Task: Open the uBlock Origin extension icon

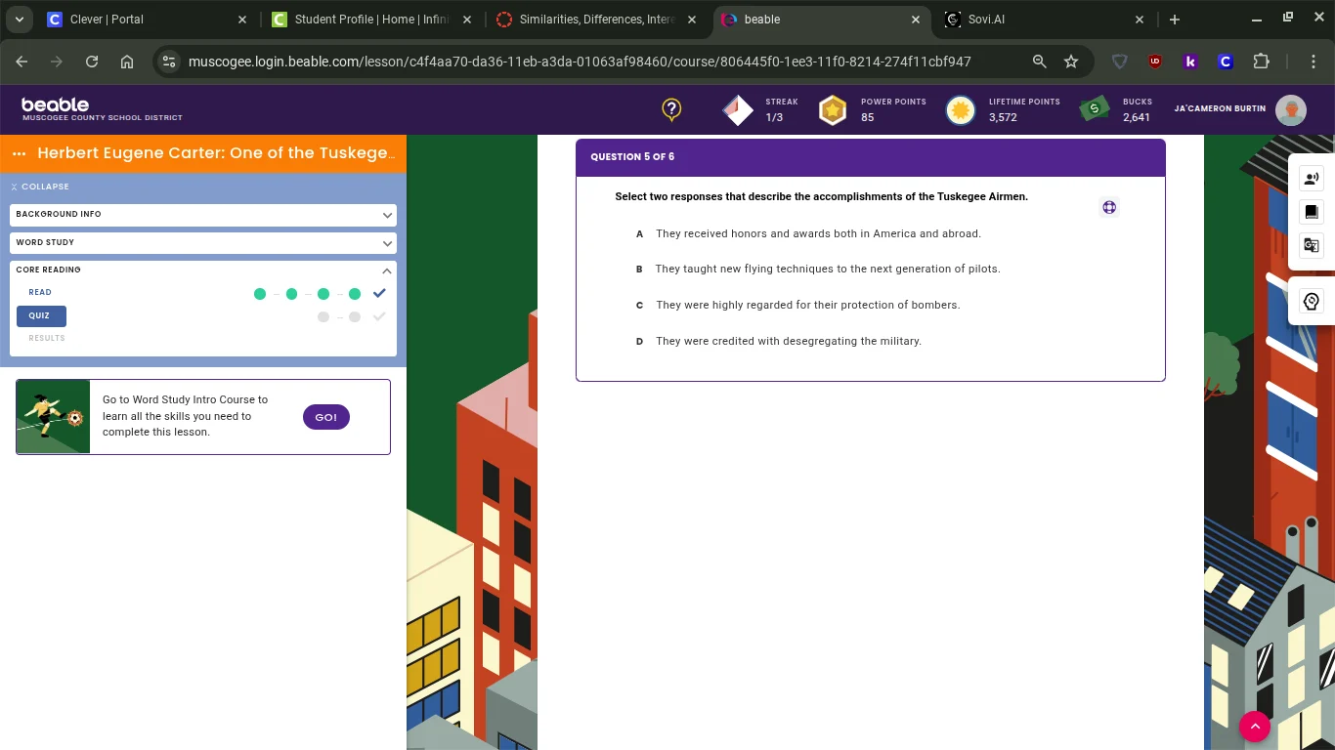Action: point(1155,62)
